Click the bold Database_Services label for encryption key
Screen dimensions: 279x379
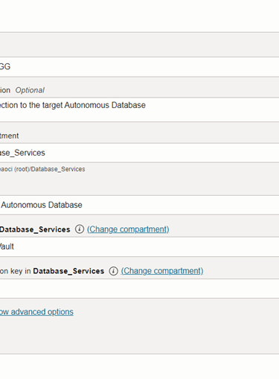(x=68, y=271)
